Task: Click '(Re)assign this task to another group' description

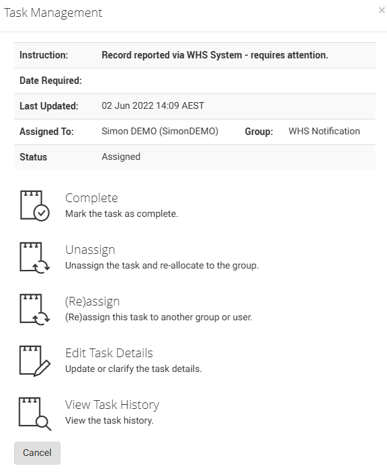Action: point(159,318)
